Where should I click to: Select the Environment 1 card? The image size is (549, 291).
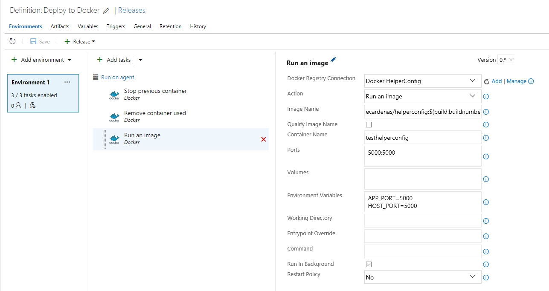[43, 93]
